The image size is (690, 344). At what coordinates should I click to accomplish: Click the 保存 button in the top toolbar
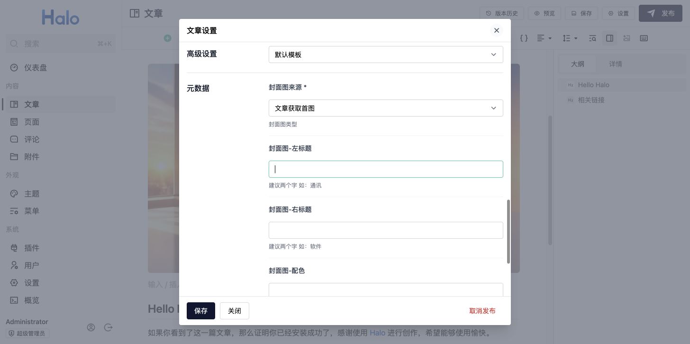pos(581,13)
